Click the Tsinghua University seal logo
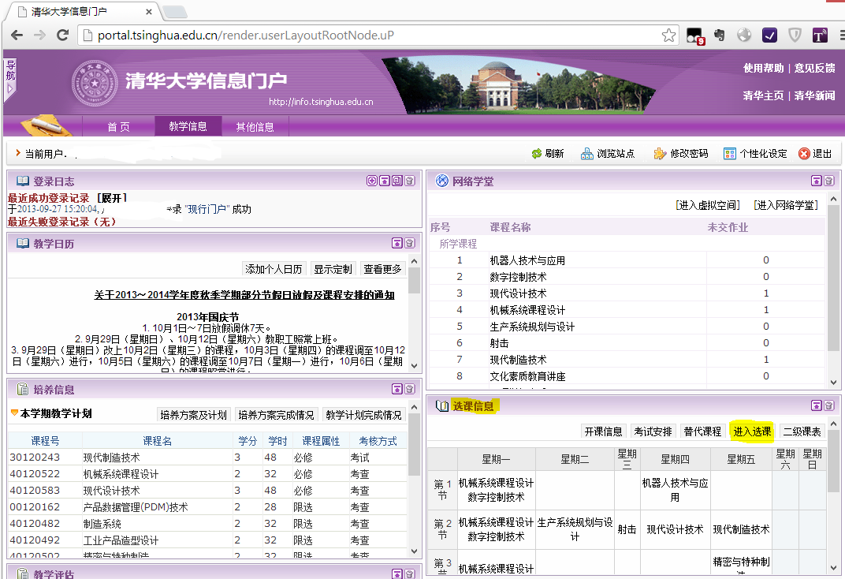The width and height of the screenshot is (845, 579). (x=95, y=83)
